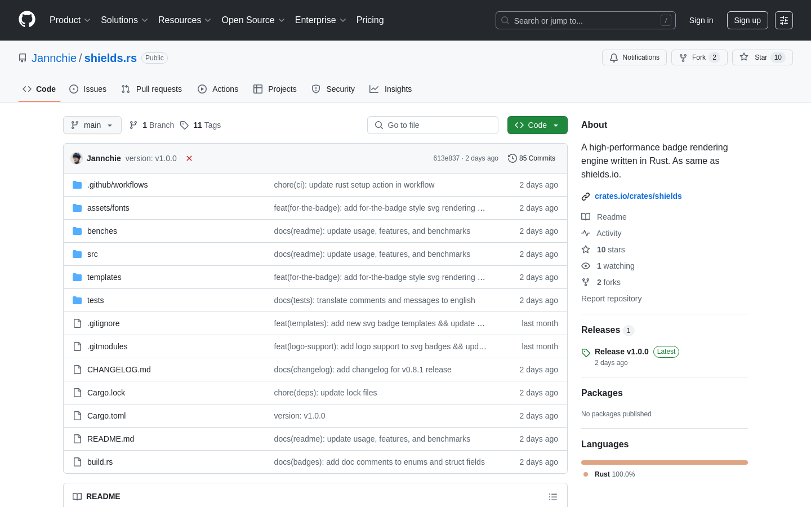Image resolution: width=811 pixels, height=507 pixels.
Task: Click the failed status X icon
Action: 189,158
